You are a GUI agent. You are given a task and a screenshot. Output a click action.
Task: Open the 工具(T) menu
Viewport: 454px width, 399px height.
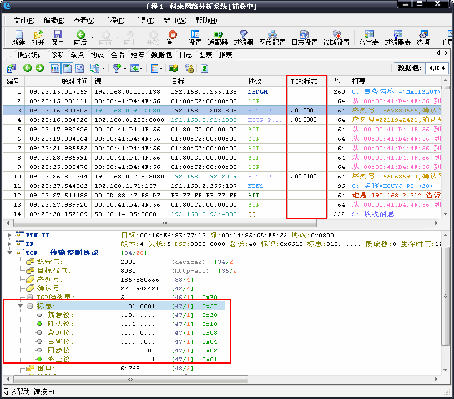[x=143, y=20]
